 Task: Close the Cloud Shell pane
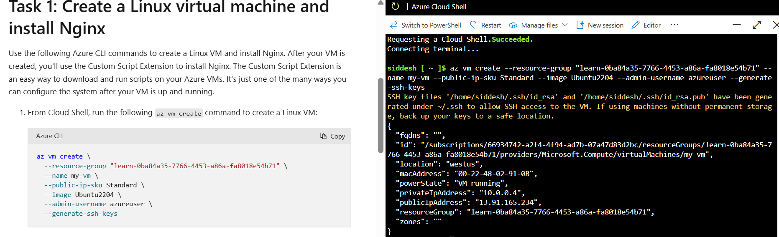tap(776, 25)
